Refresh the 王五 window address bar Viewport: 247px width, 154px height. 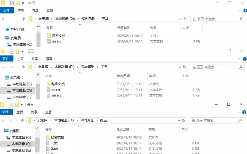tap(184, 67)
